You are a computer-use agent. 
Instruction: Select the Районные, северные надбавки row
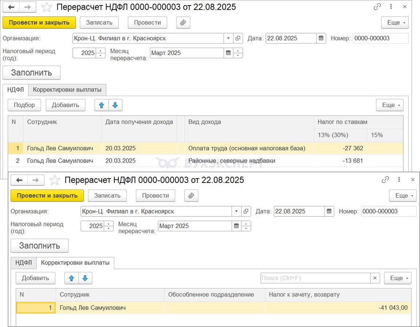(x=231, y=161)
